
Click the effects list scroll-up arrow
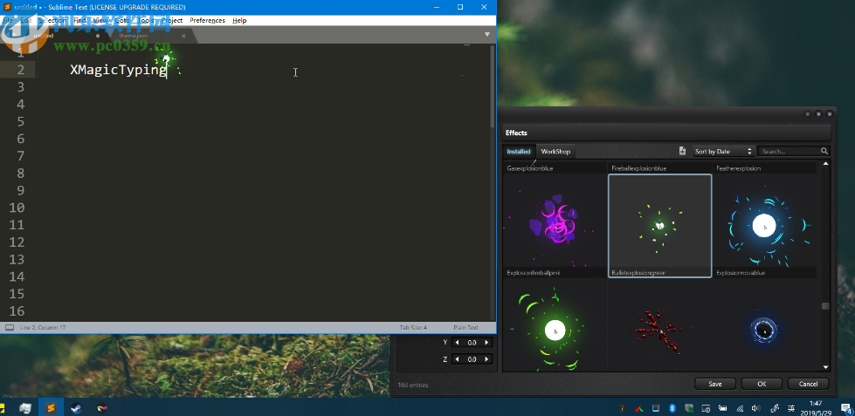click(x=825, y=164)
